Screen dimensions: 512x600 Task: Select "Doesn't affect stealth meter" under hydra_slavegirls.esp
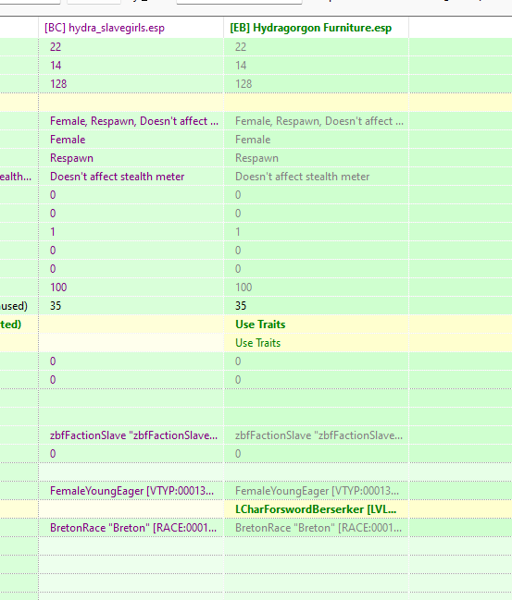tap(118, 177)
